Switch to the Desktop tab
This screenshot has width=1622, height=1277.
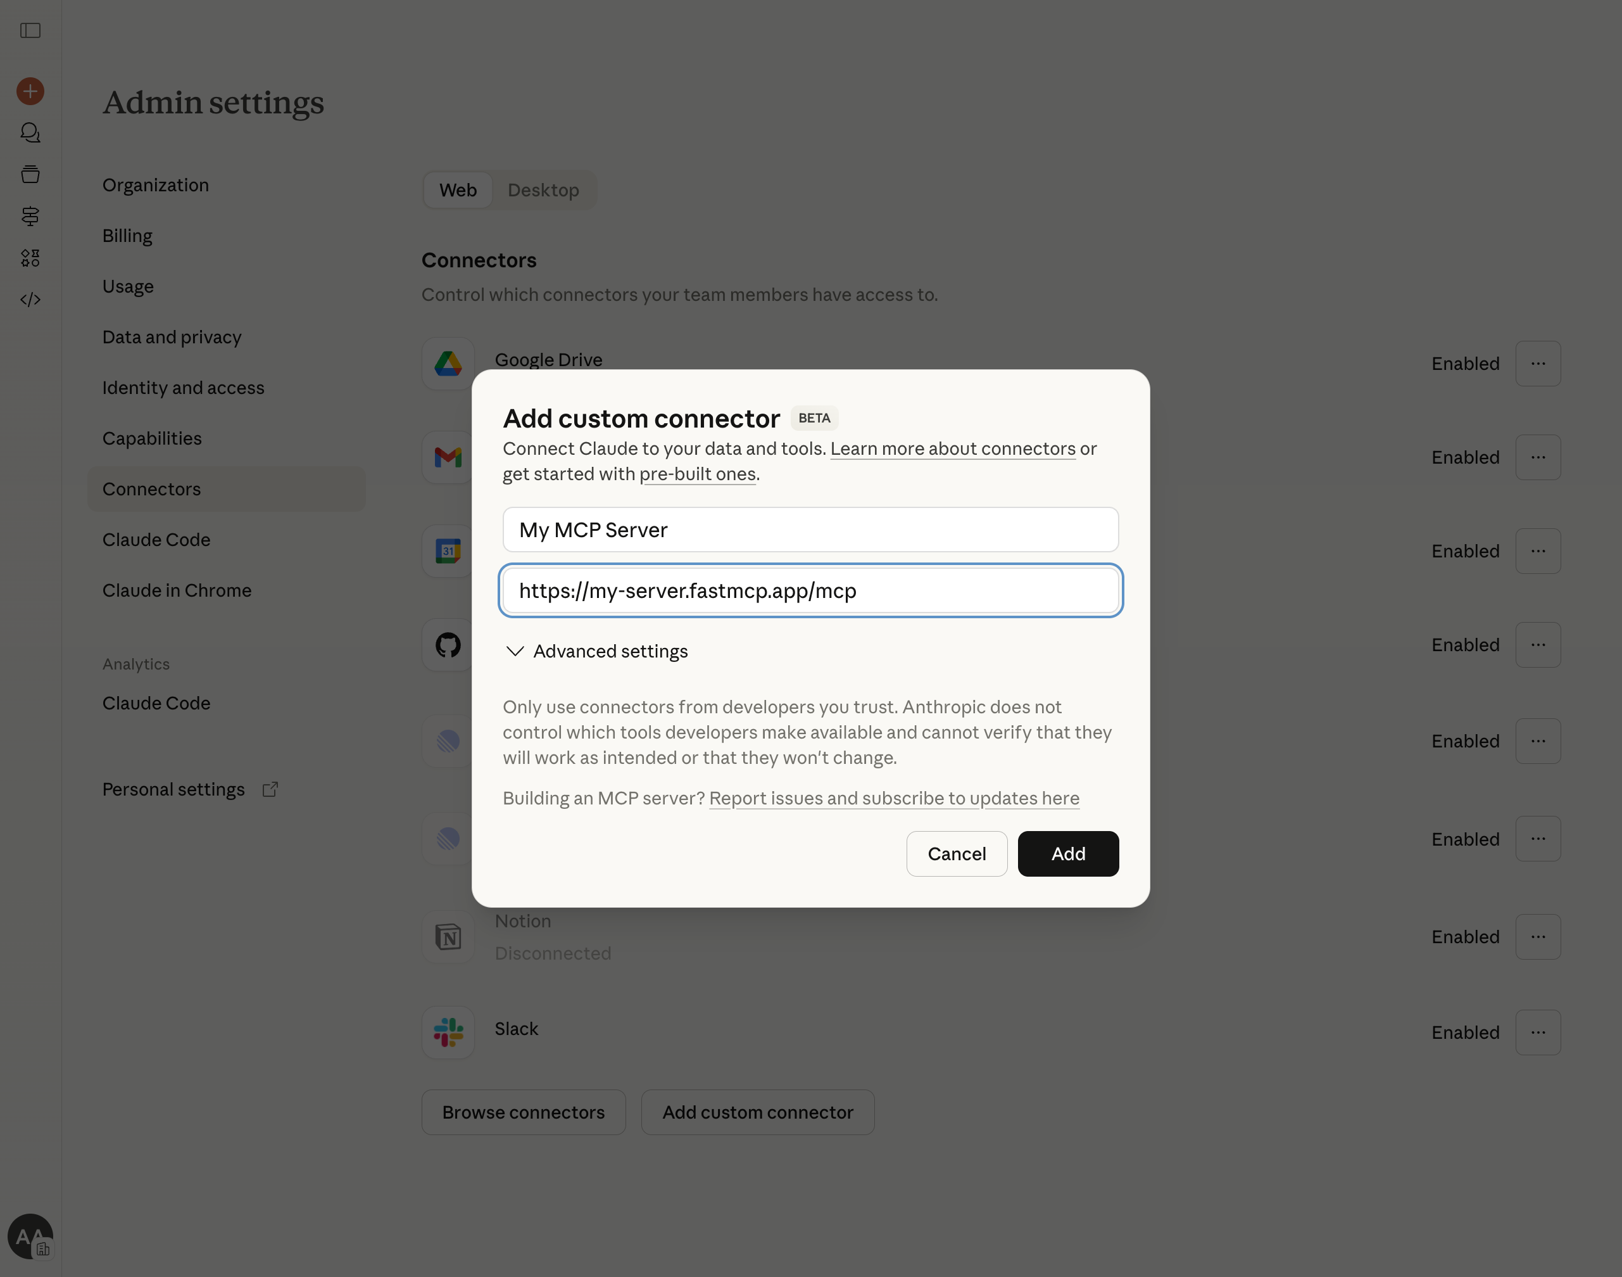tap(543, 190)
